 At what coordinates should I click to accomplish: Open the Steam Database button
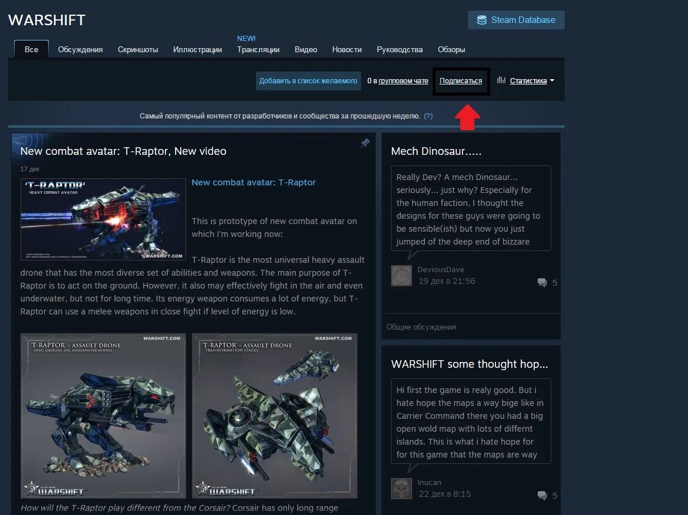(x=516, y=20)
